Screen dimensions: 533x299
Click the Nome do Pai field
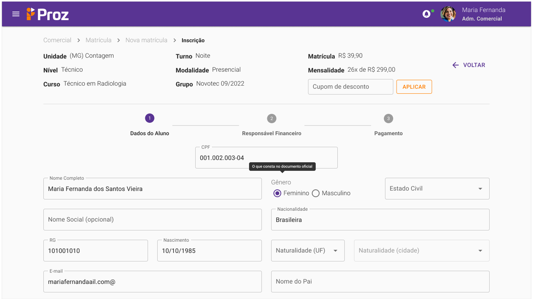coord(380,282)
